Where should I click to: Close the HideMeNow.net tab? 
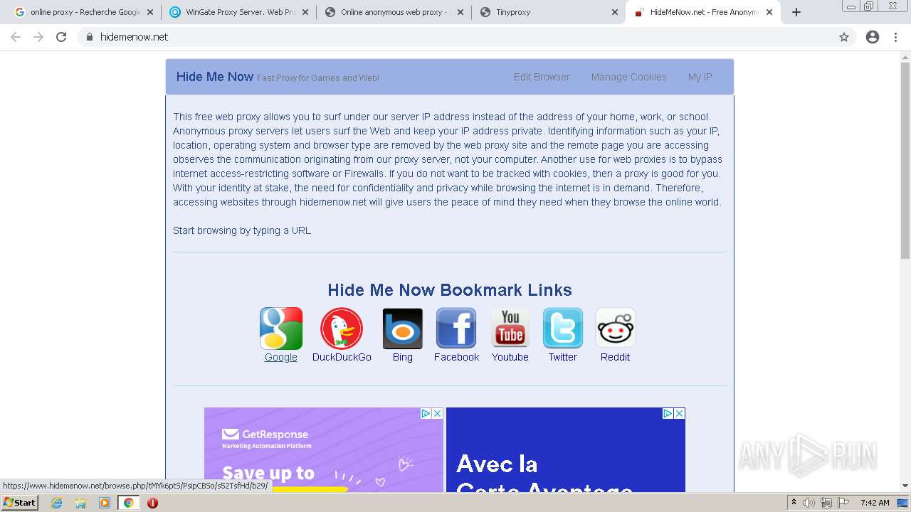pos(769,12)
